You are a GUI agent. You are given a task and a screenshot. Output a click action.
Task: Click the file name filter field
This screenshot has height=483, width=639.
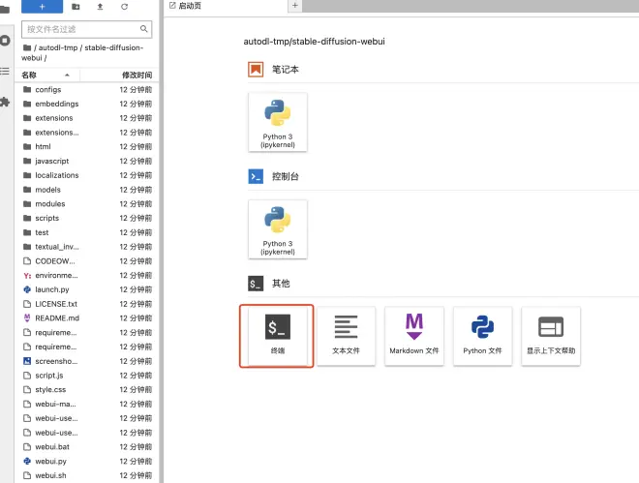tap(87, 29)
